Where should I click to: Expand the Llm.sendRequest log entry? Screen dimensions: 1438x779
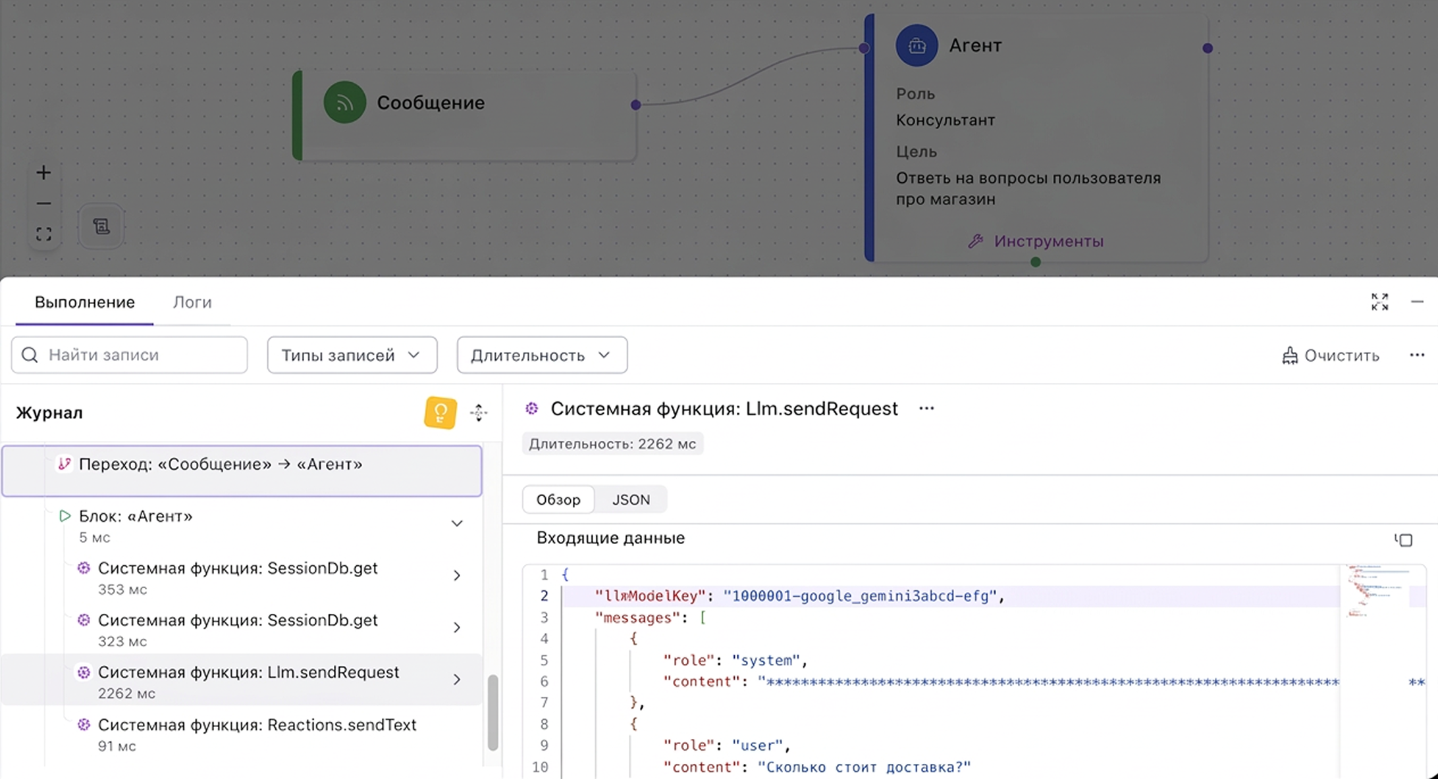[x=457, y=680]
